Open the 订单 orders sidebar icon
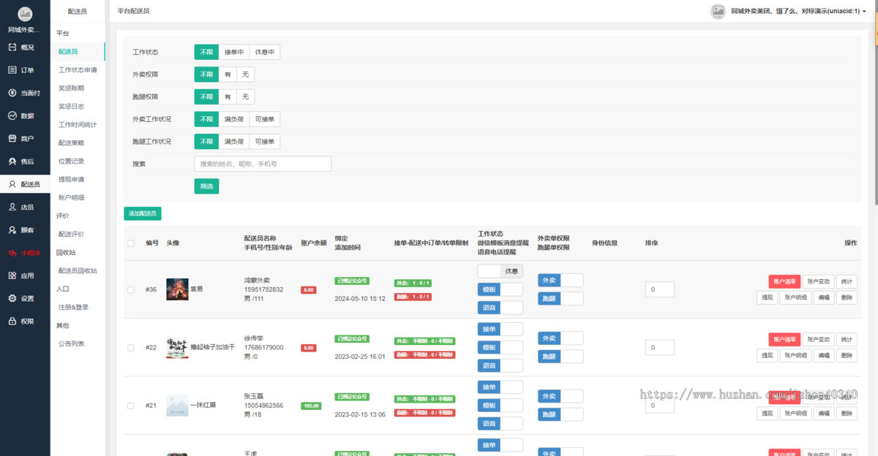 [x=12, y=70]
